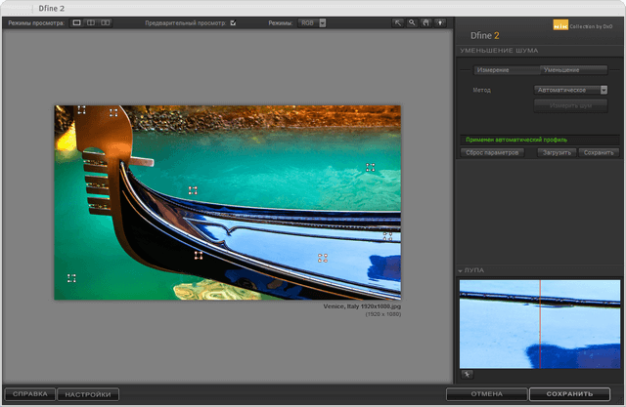Image resolution: width=626 pixels, height=407 pixels.
Task: Select the single image view mode icon
Action: click(77, 21)
